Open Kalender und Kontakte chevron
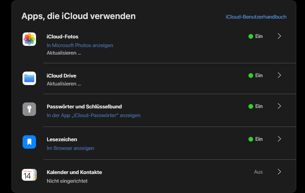This screenshot has width=305, height=193. (279, 172)
